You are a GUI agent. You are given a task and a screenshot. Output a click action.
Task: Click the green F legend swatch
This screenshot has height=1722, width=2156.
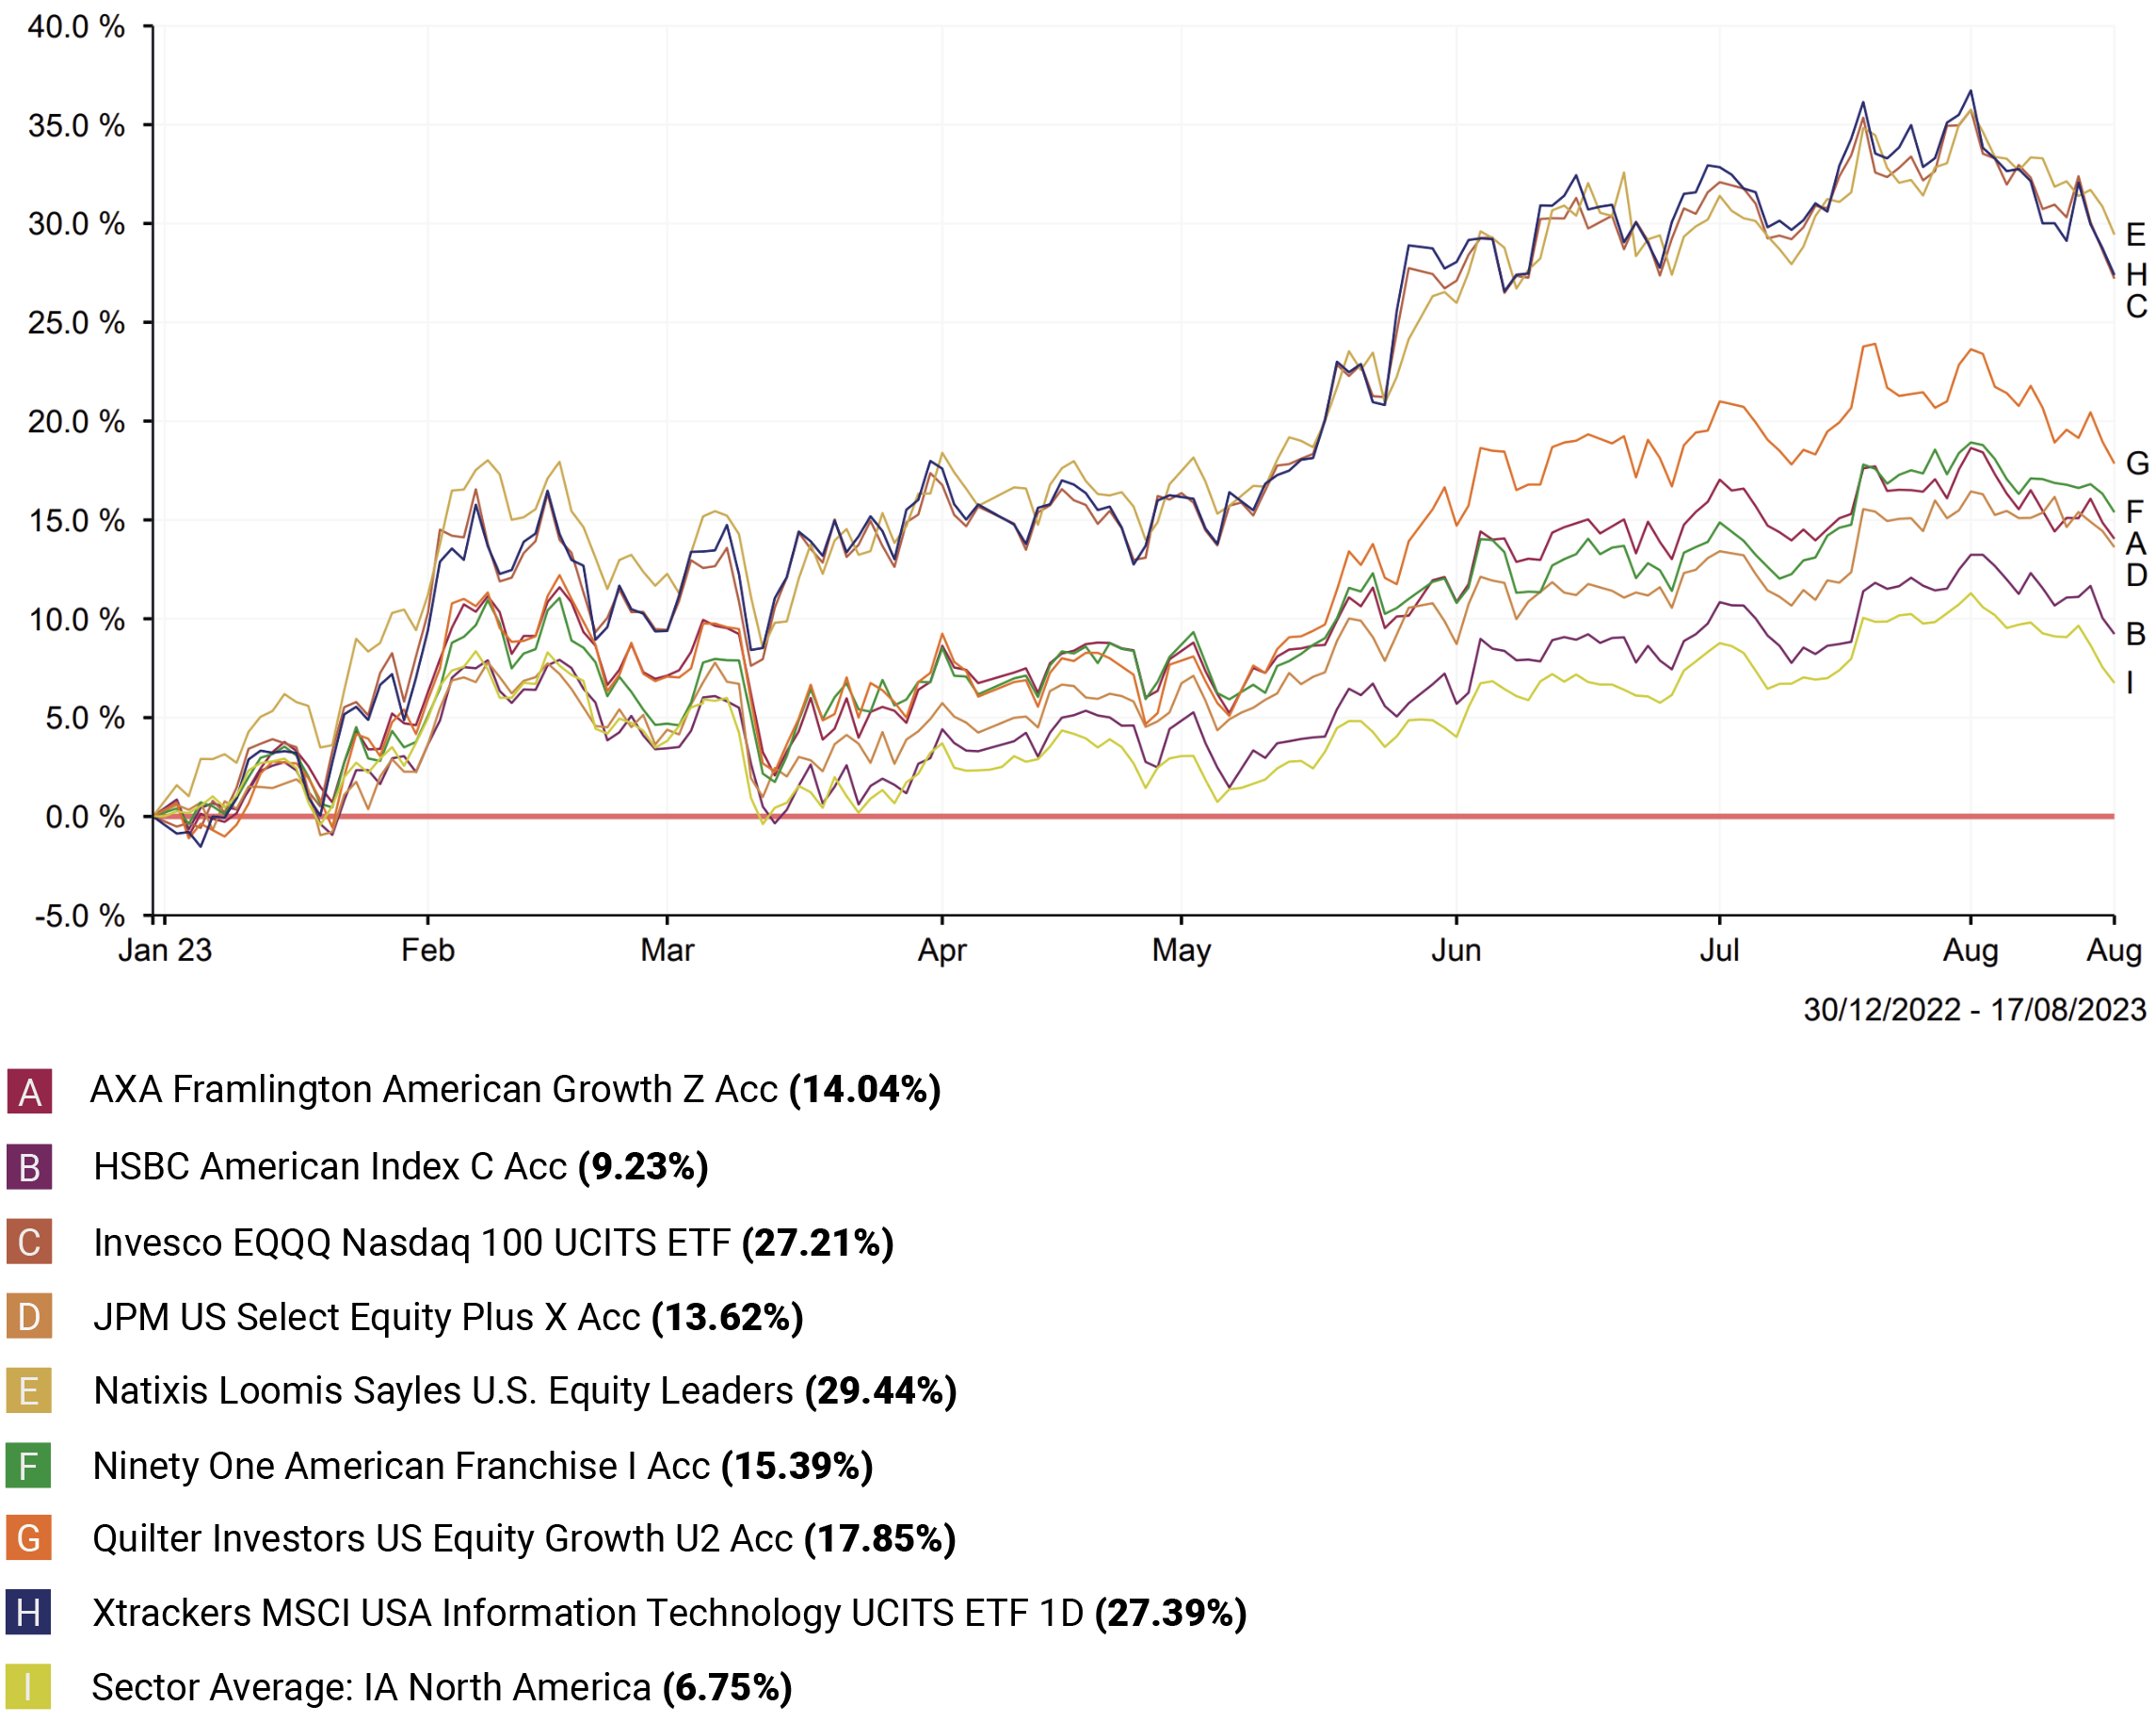(x=29, y=1467)
